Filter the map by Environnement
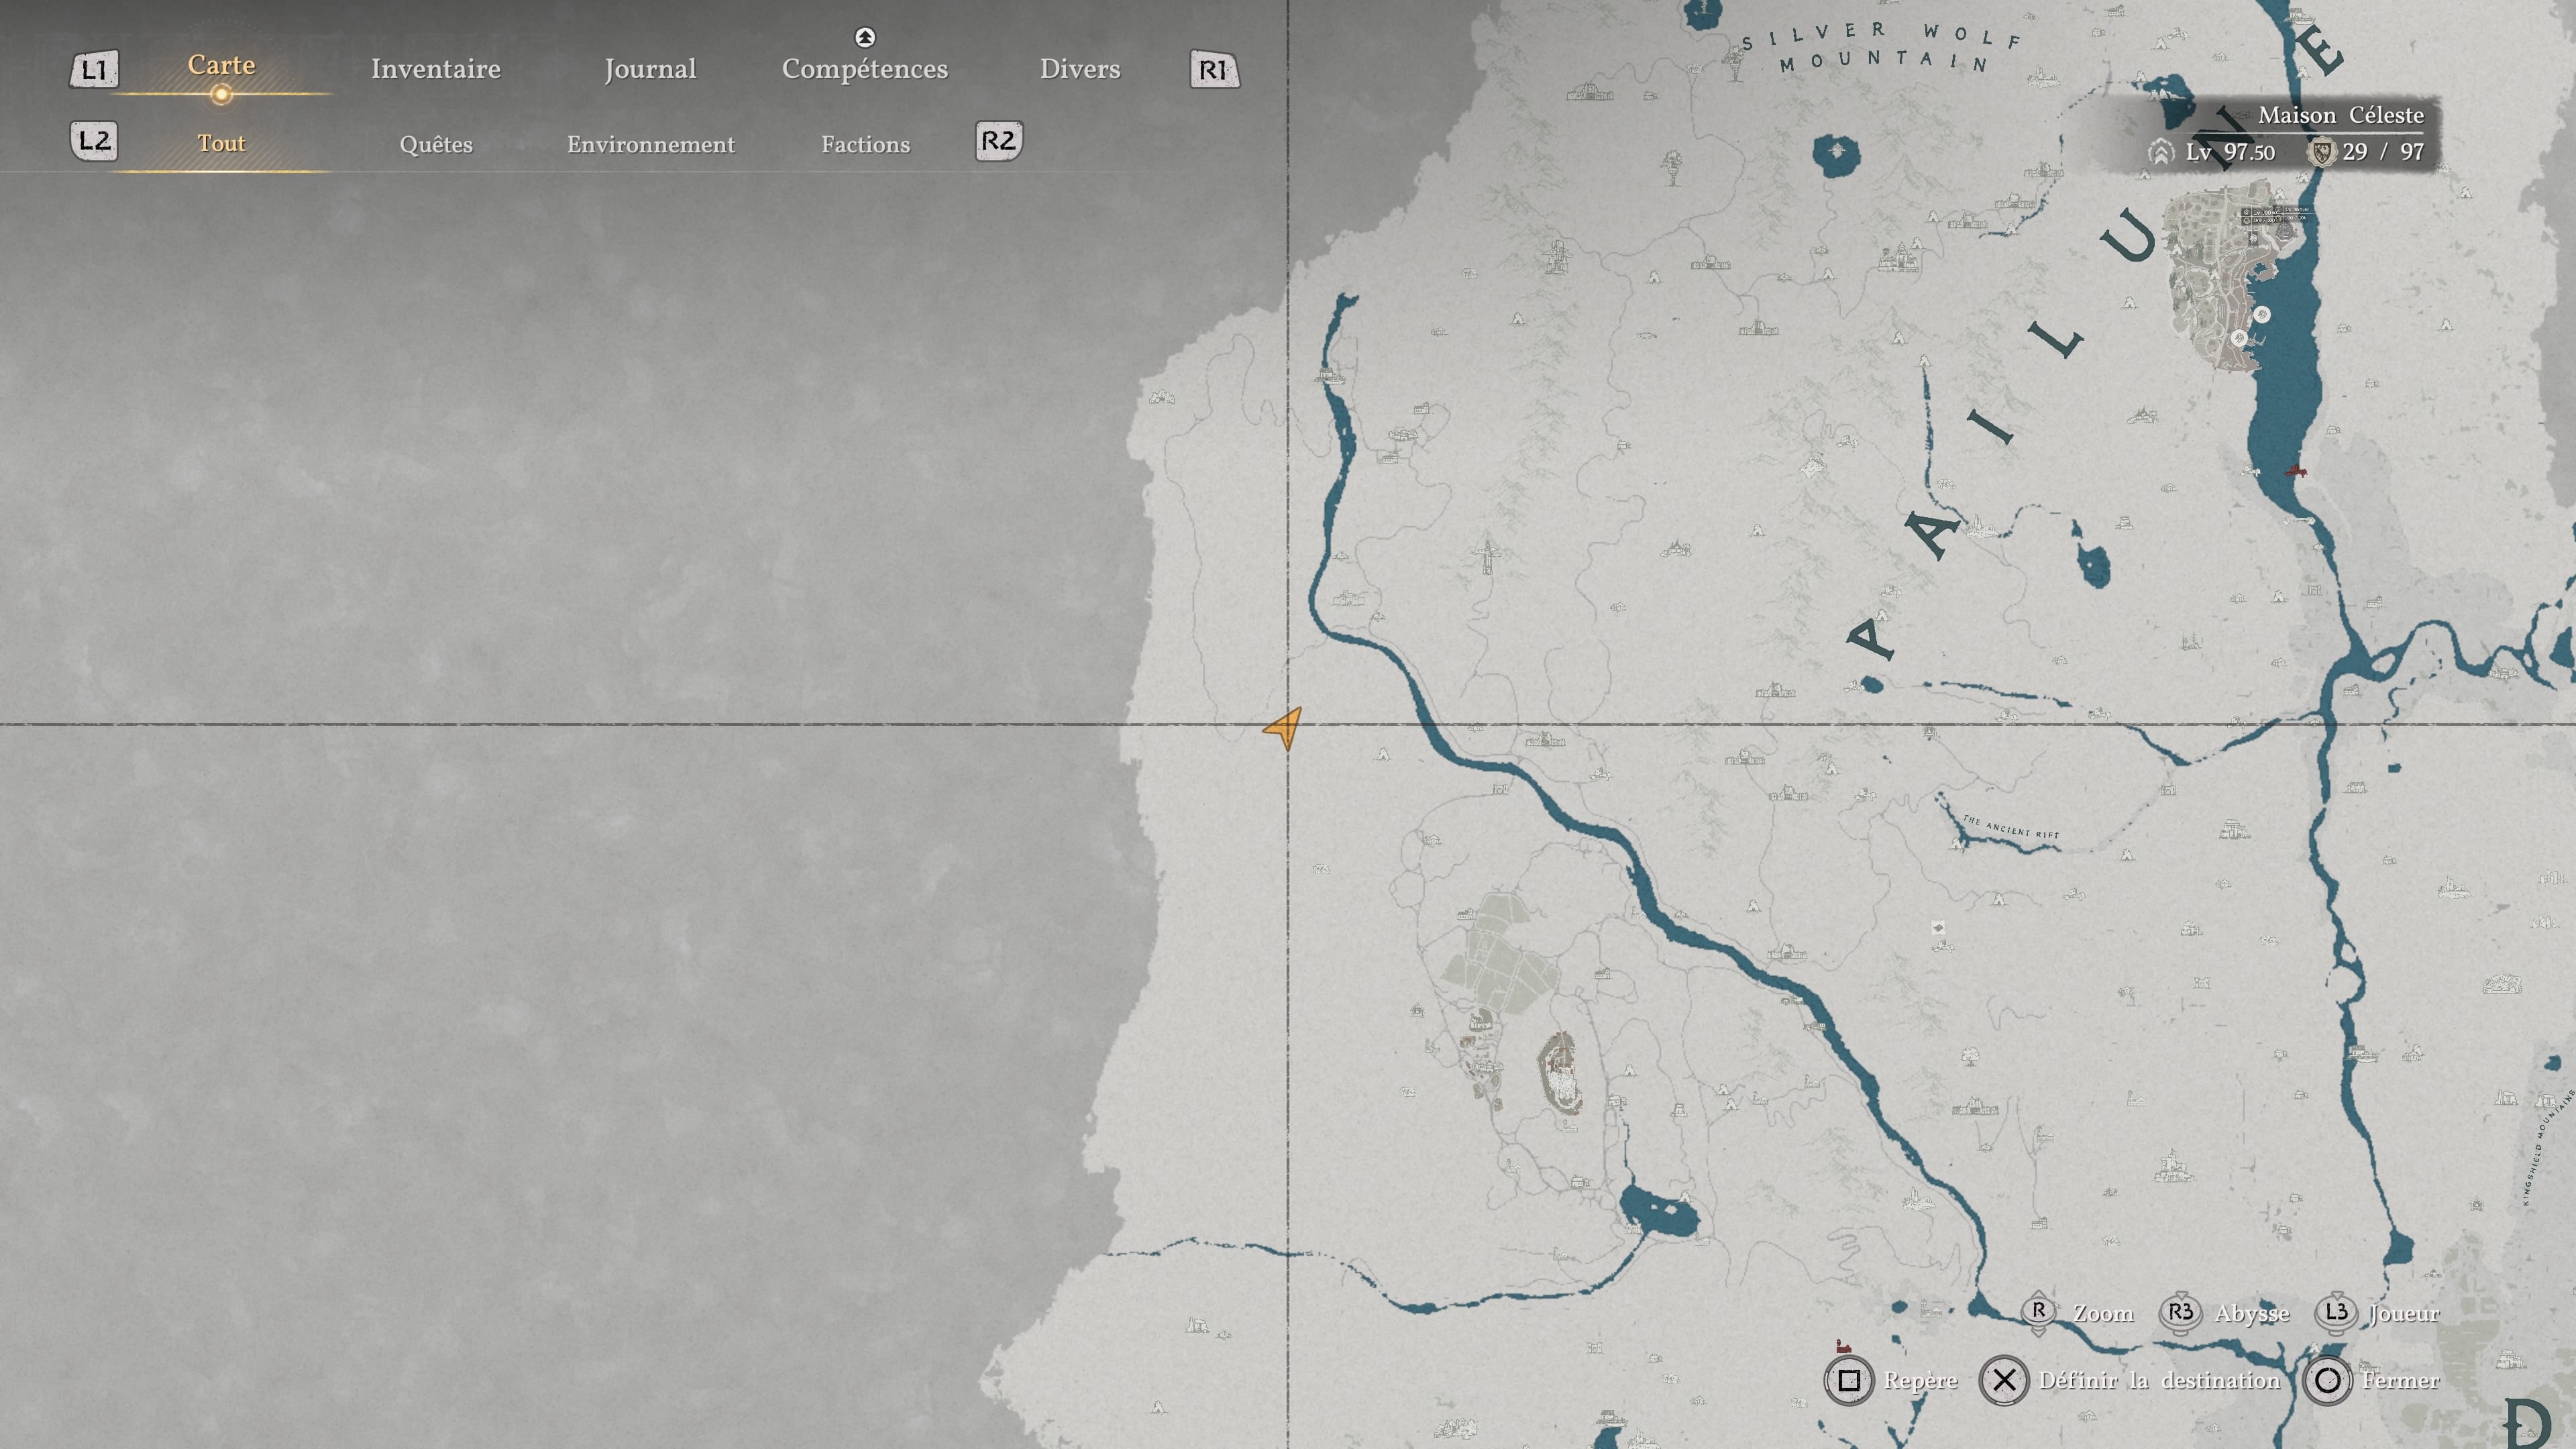The image size is (2576, 1449). pos(651,144)
